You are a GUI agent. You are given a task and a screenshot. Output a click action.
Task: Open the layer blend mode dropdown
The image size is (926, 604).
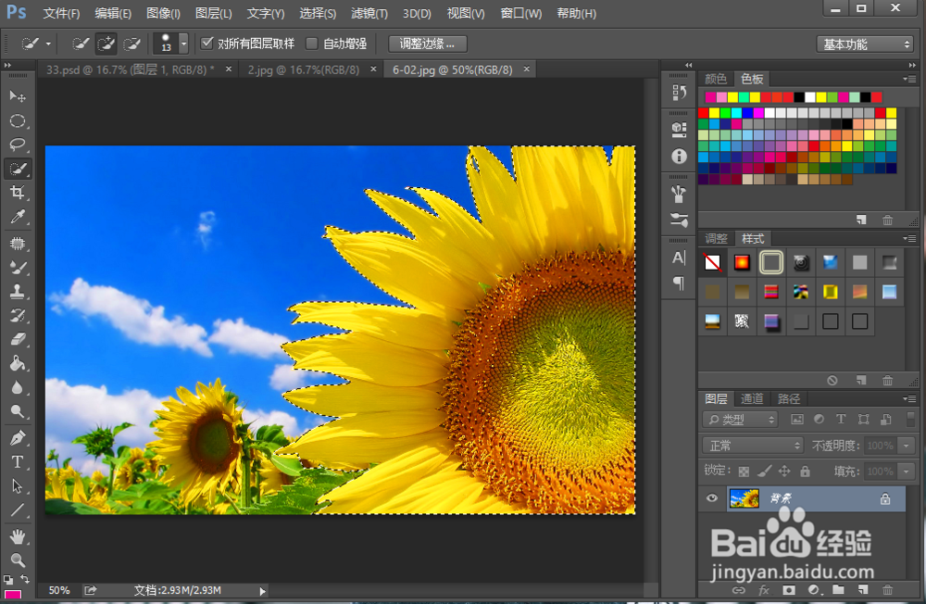coord(752,446)
